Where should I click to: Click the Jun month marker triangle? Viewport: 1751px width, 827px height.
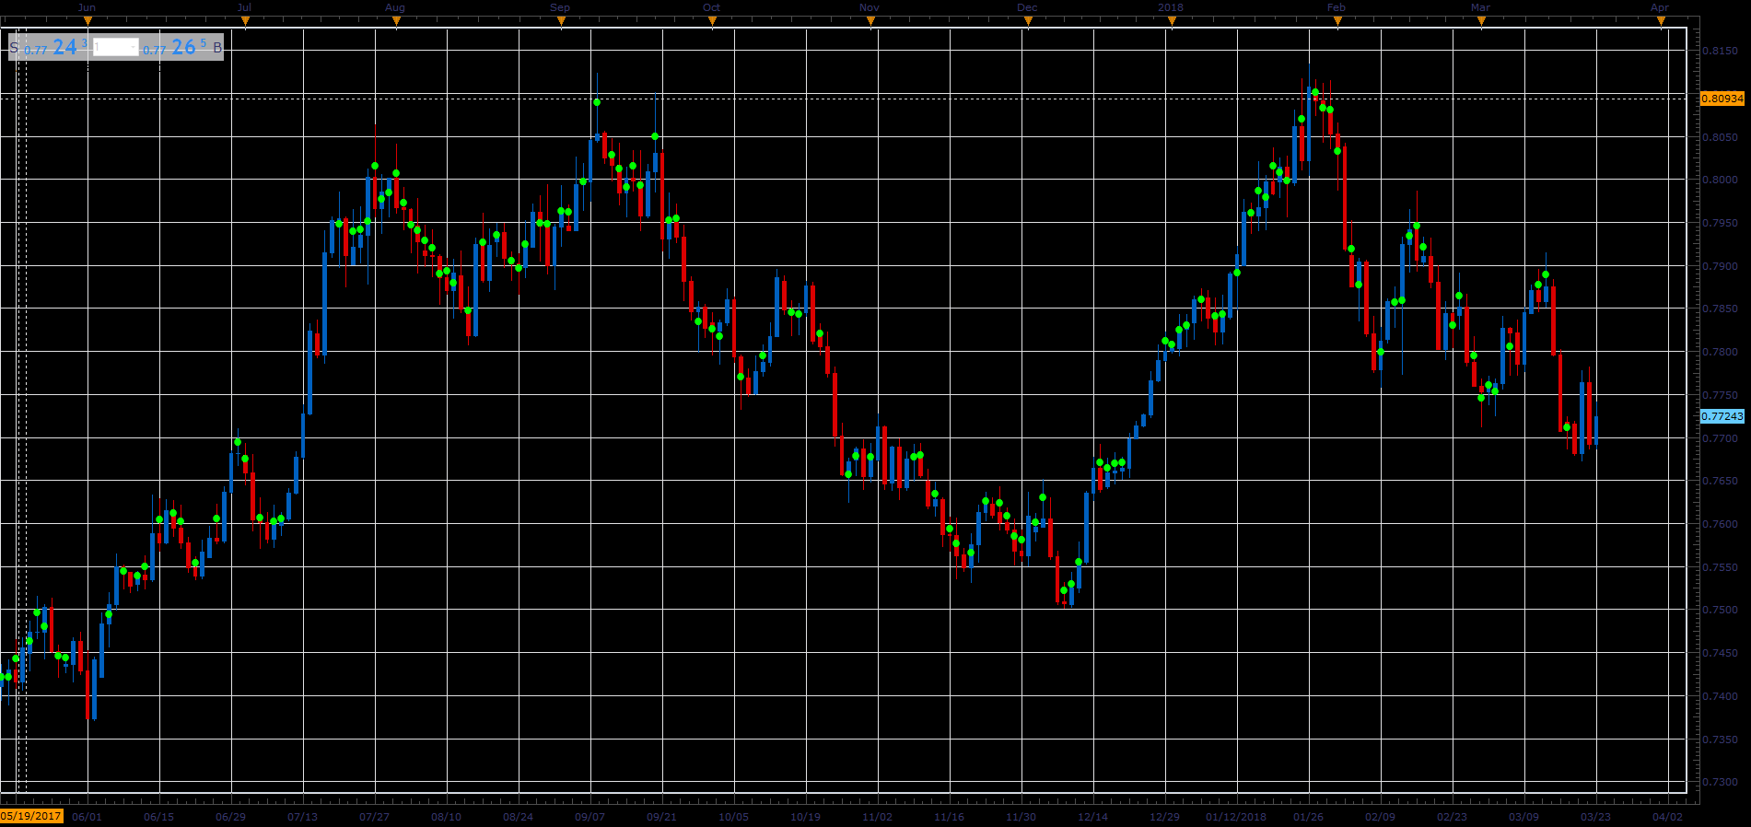88,22
